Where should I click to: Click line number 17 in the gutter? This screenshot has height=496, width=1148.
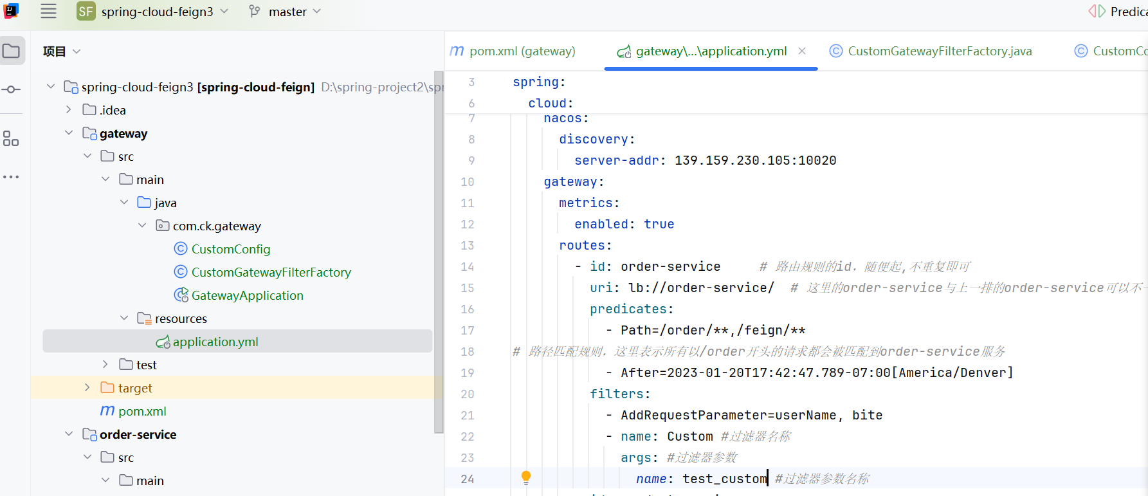tap(468, 330)
